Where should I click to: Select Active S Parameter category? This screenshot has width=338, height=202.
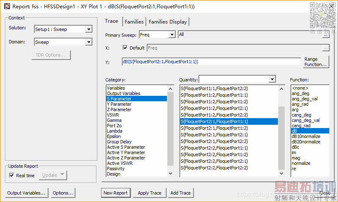[x=126, y=147]
